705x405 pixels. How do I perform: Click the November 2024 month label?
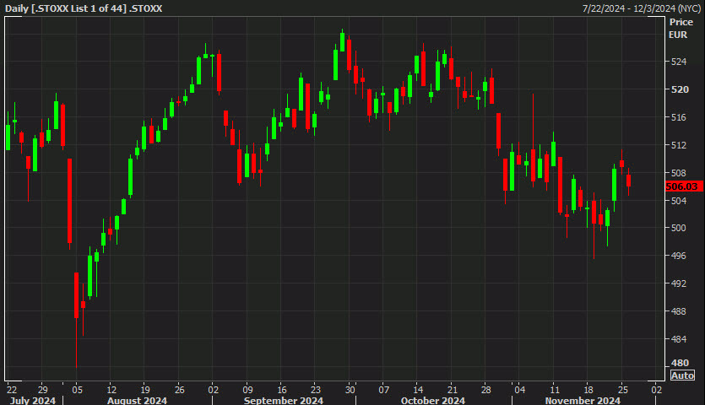(583, 400)
